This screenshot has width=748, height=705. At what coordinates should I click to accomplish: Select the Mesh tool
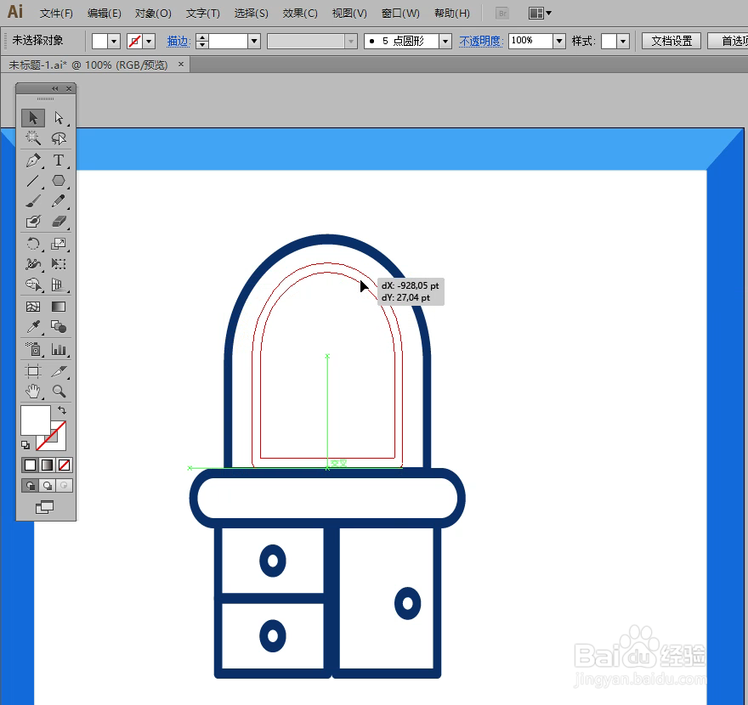click(33, 307)
